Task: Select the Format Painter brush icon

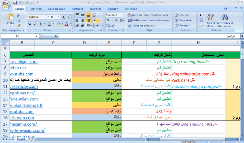Action: click(x=18, y=26)
